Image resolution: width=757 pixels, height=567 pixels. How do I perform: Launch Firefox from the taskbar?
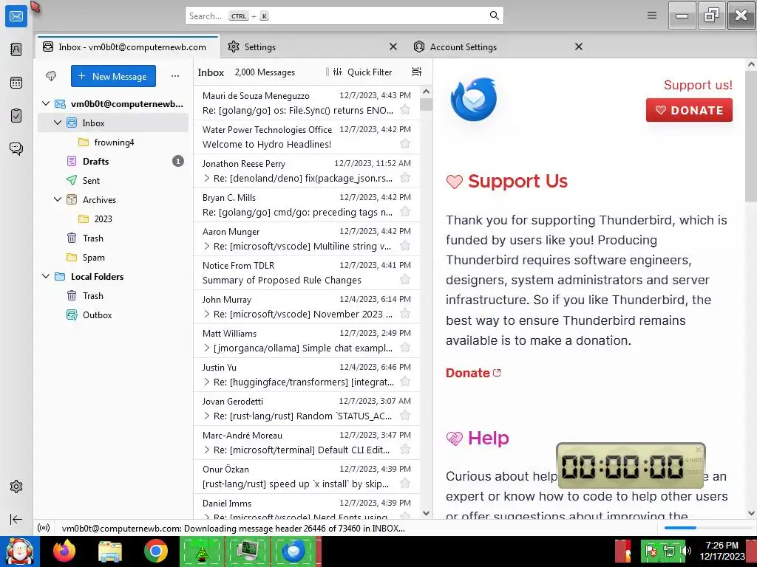pyautogui.click(x=64, y=551)
